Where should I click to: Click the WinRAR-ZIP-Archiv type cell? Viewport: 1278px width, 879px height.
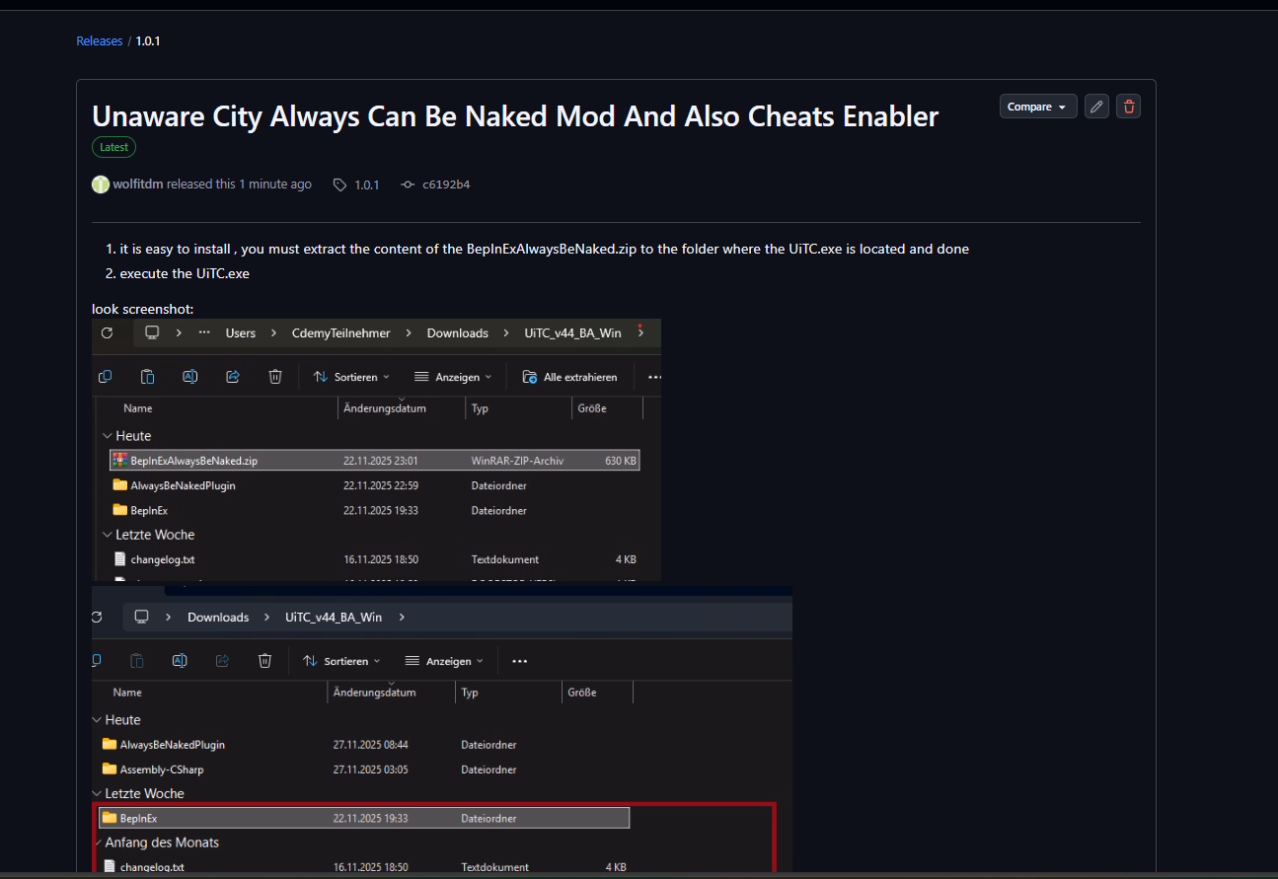[x=518, y=461]
